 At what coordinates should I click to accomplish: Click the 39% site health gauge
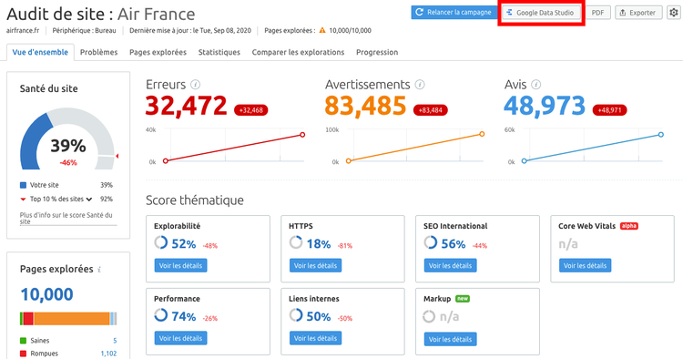(68, 139)
